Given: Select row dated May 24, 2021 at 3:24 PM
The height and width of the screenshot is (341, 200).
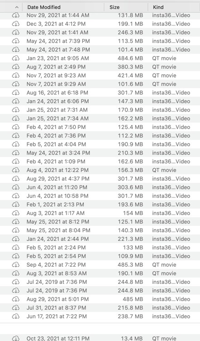Looking at the screenshot, I should pyautogui.click(x=100, y=153).
